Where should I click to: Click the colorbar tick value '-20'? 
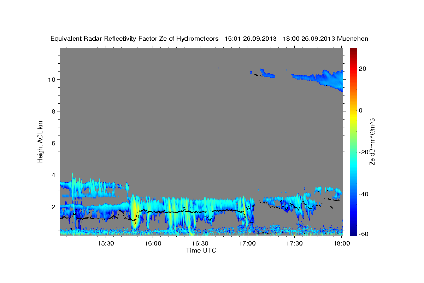[x=364, y=152]
